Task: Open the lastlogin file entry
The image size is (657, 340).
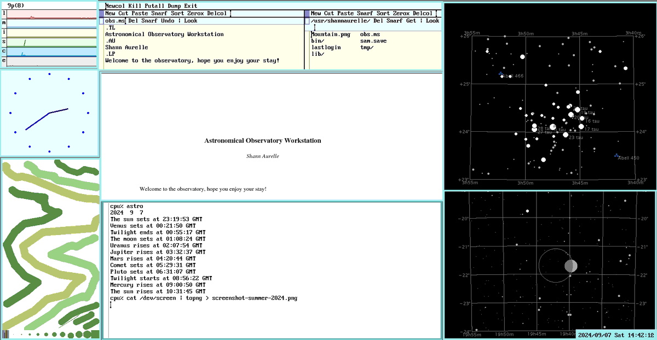Action: click(x=326, y=48)
